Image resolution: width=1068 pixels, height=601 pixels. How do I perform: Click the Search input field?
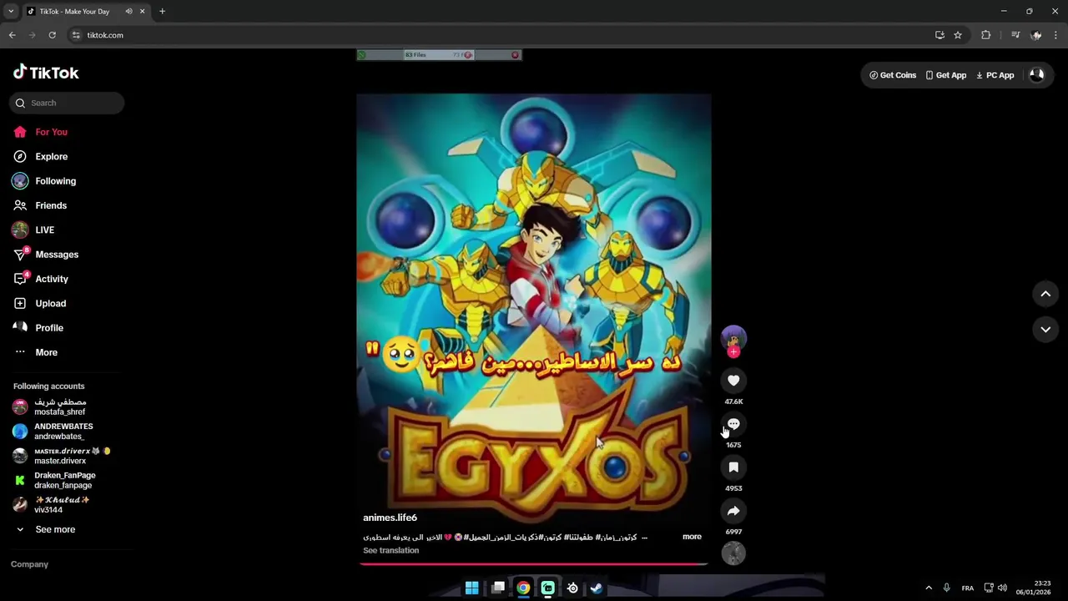(x=67, y=103)
